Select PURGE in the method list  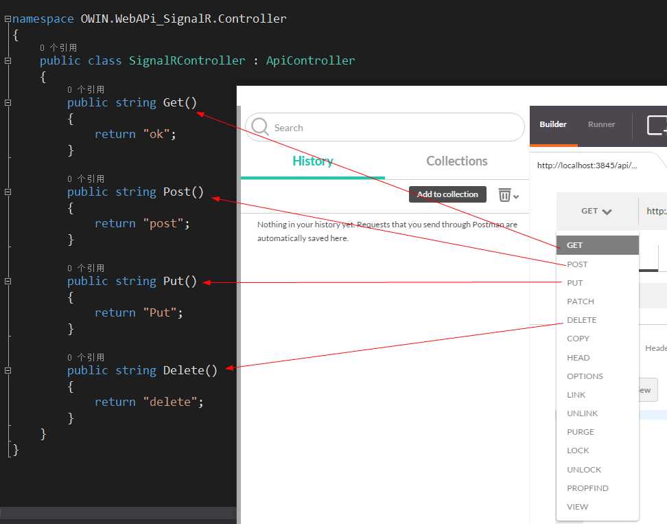tap(598, 432)
